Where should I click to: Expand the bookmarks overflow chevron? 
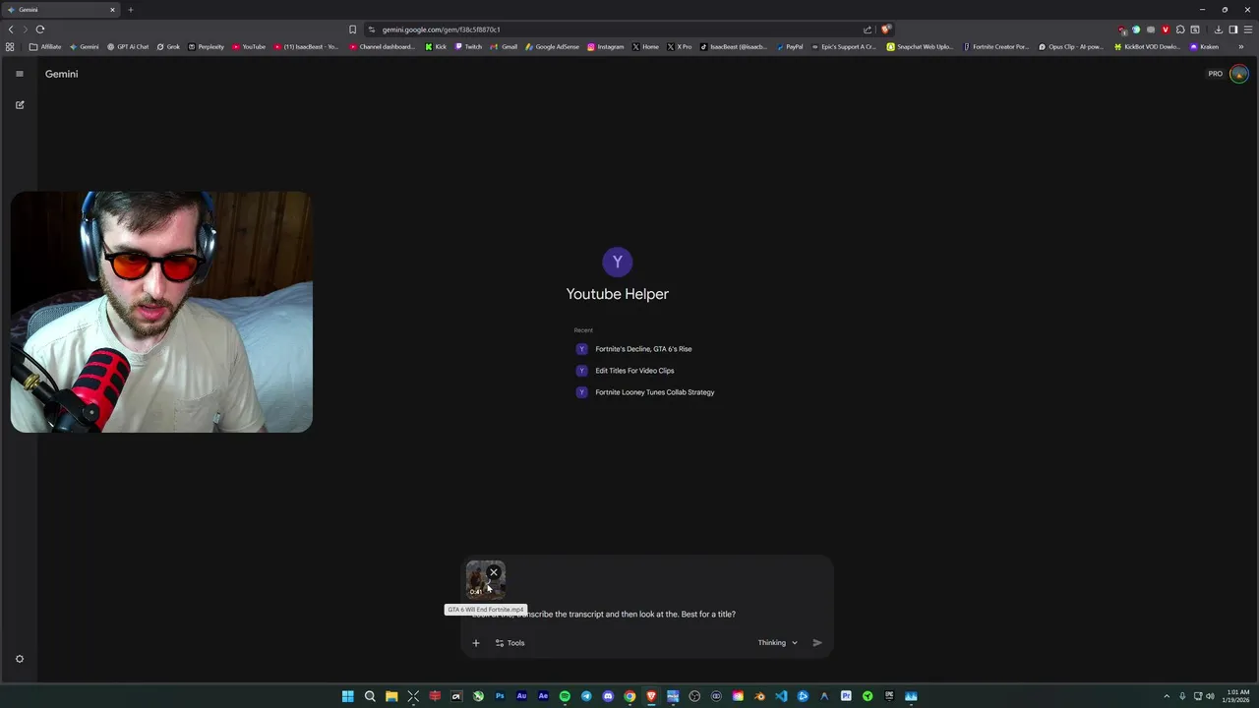pos(1241,46)
